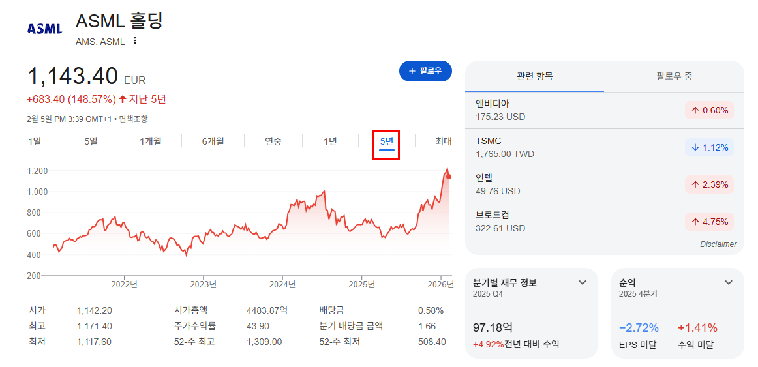Click the AMS: ASML ticker label
Screen dimensions: 758x367
100,42
